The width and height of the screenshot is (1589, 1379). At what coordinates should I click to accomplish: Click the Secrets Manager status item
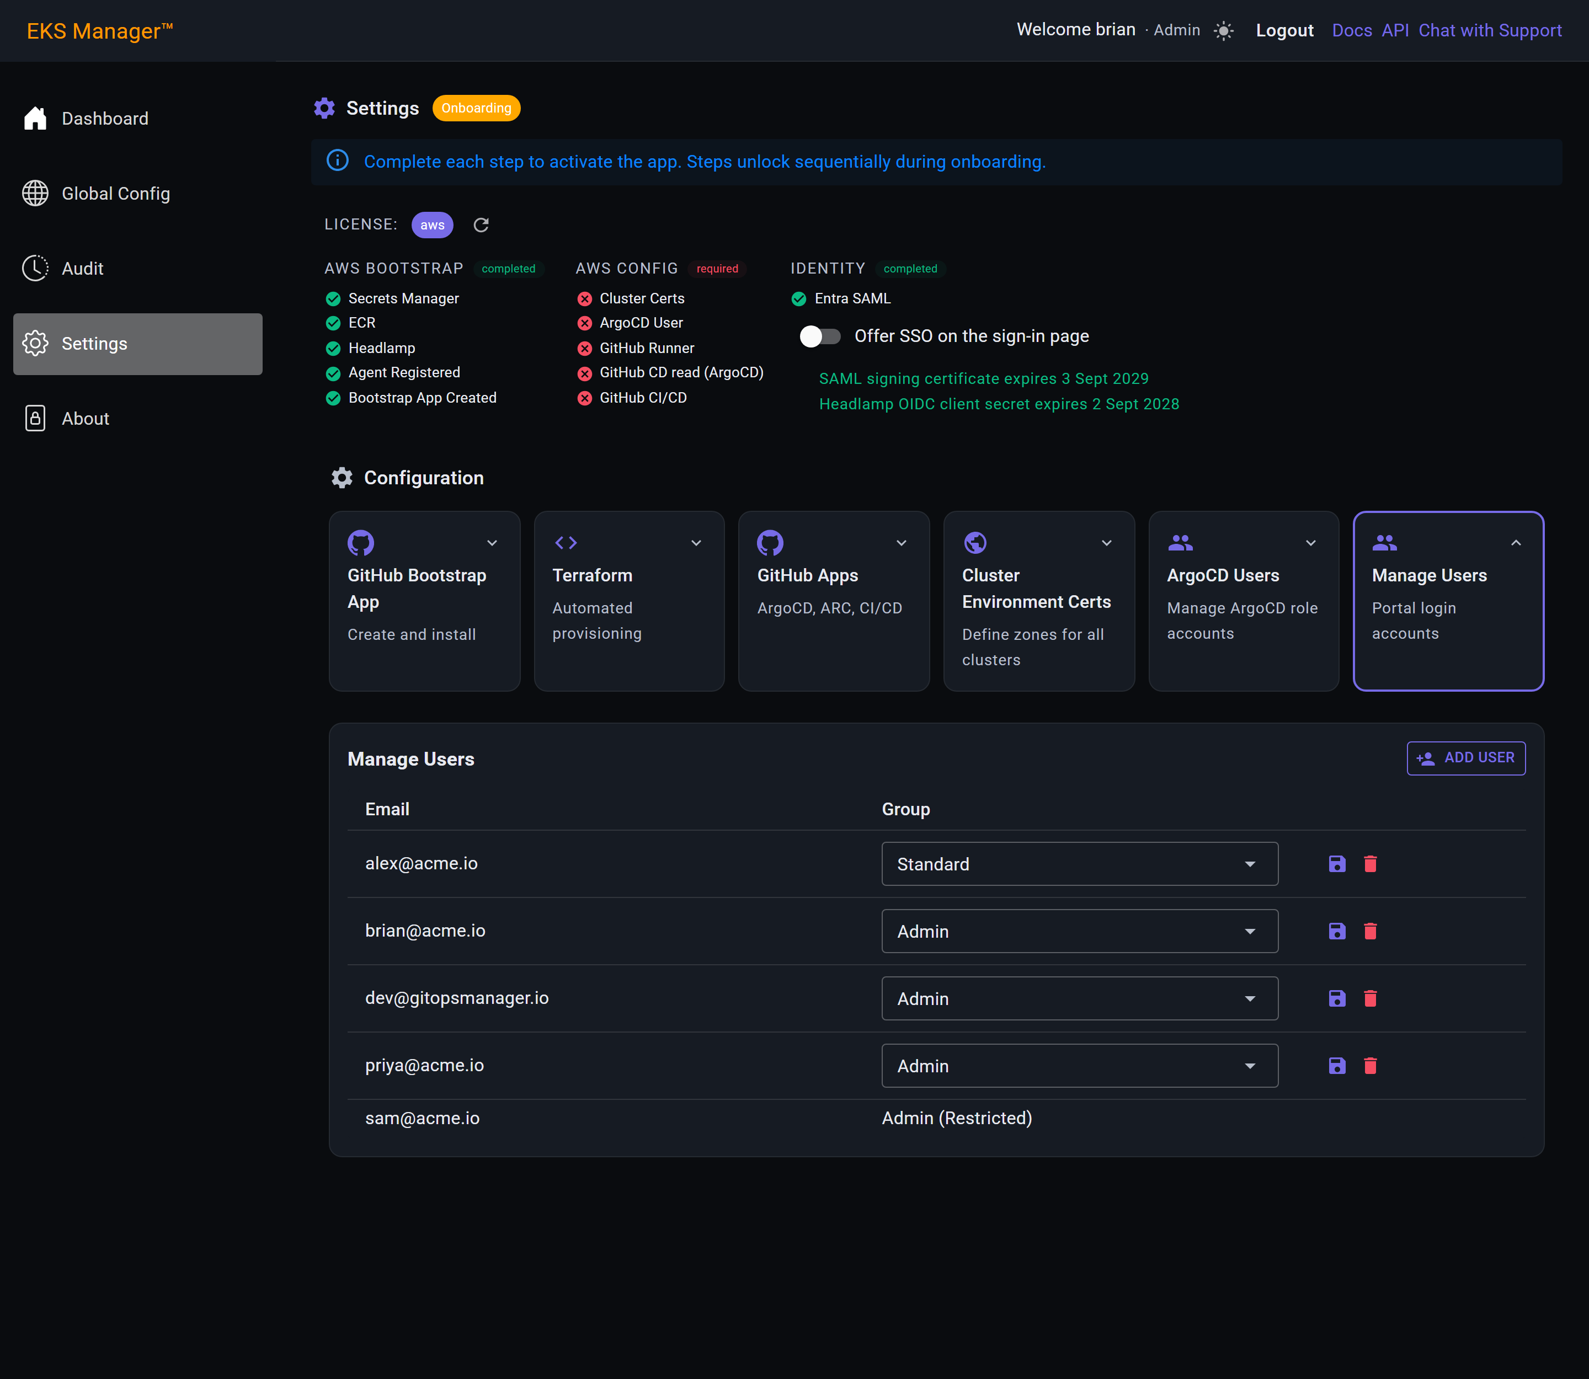coord(393,298)
